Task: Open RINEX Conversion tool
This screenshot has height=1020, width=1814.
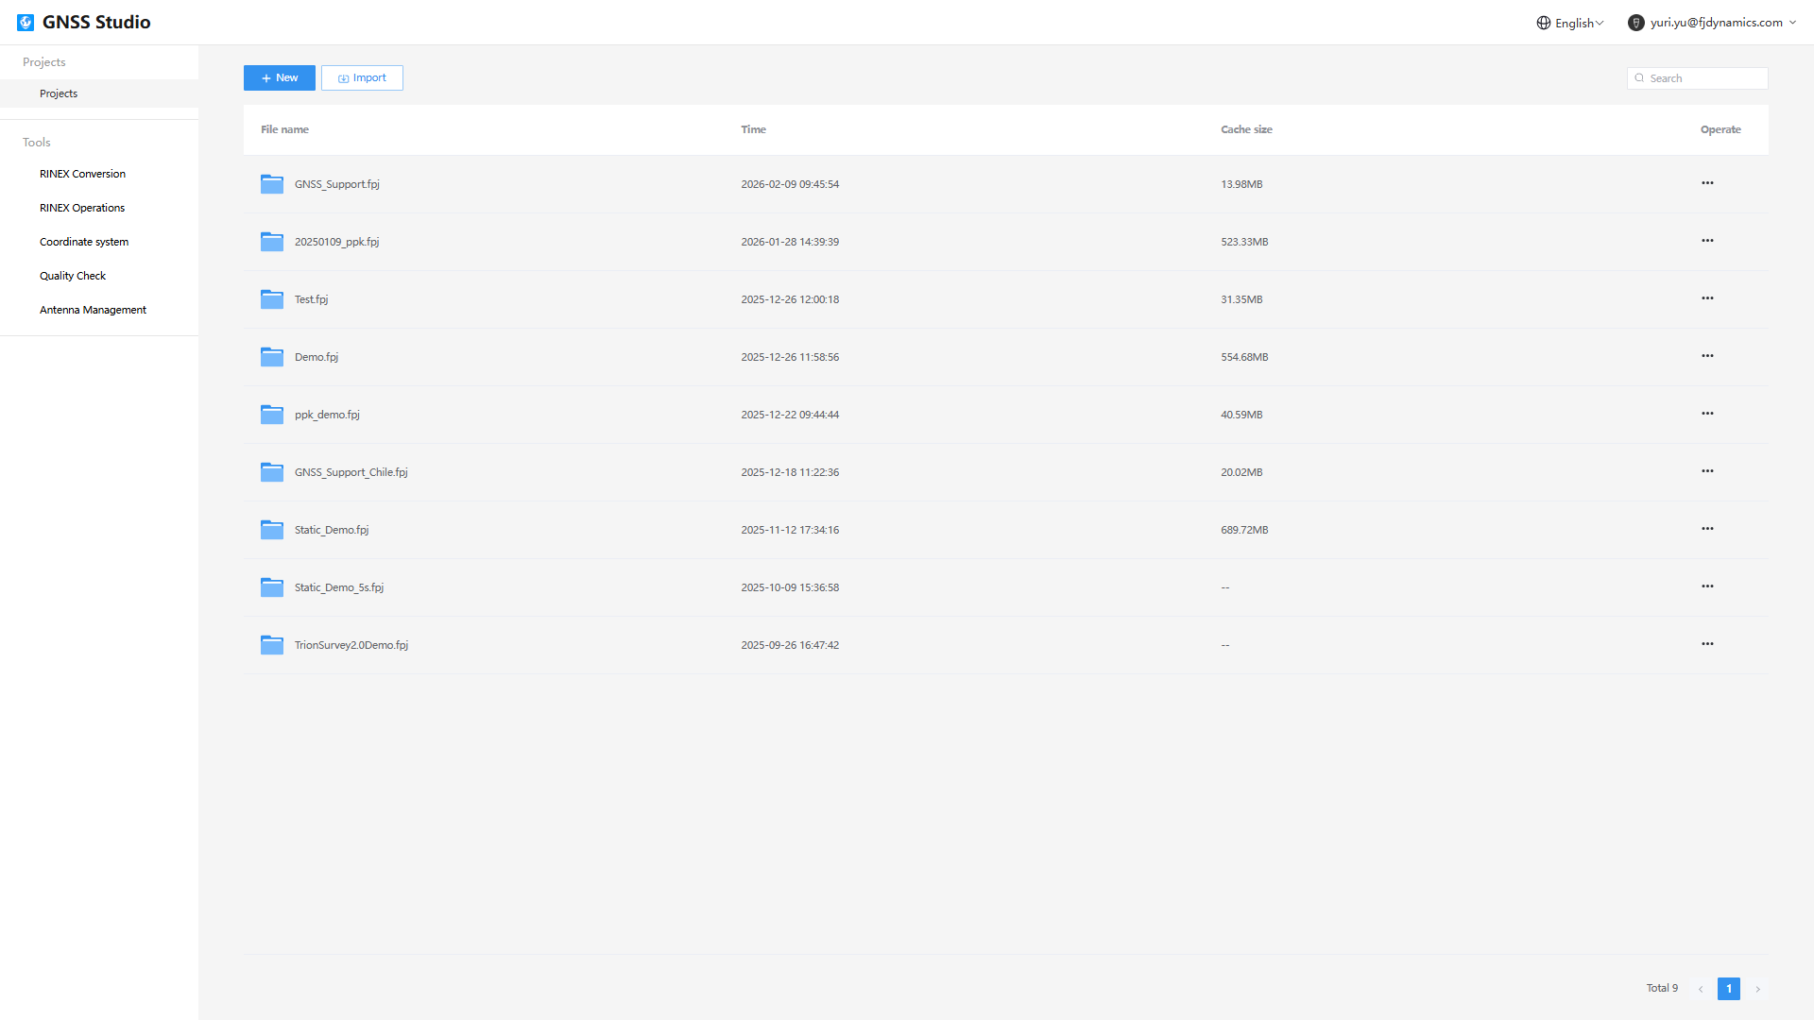Action: [82, 174]
